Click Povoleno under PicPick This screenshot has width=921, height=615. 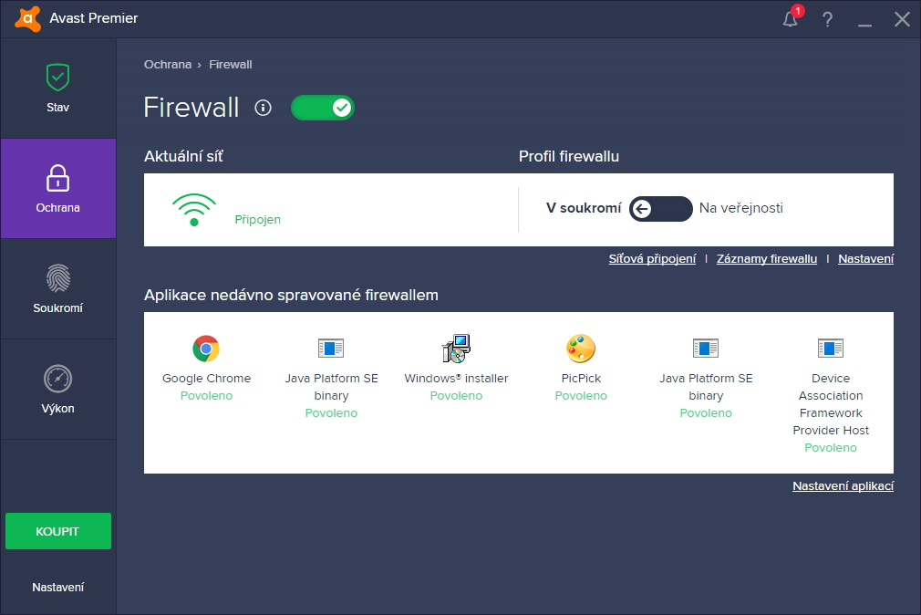pyautogui.click(x=581, y=396)
